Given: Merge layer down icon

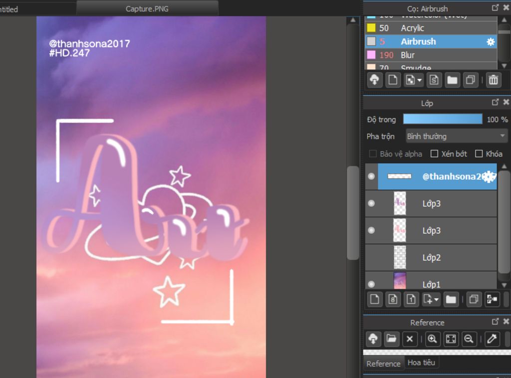Looking at the screenshot, I should (x=492, y=299).
